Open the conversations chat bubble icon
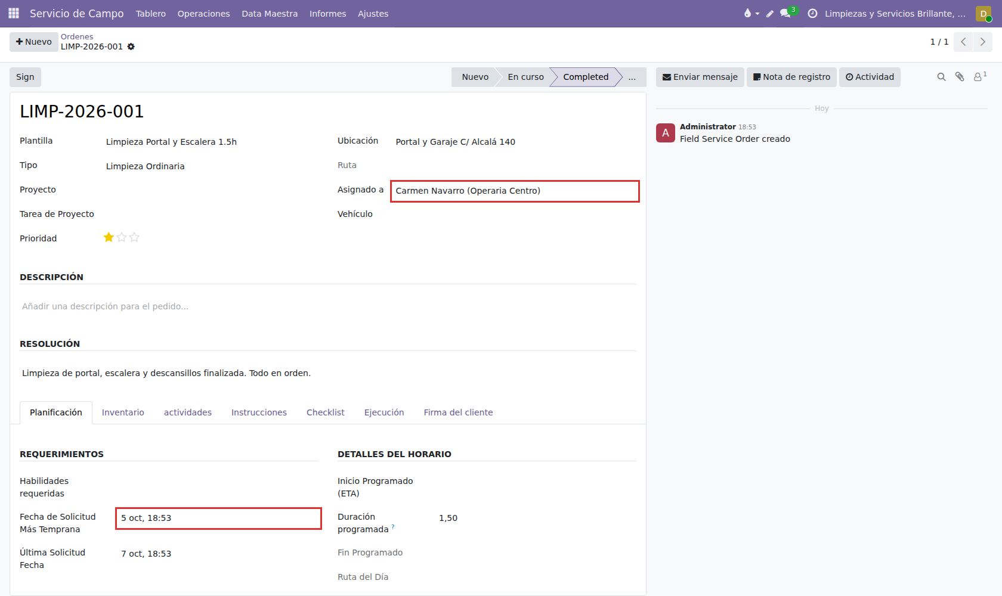This screenshot has height=596, width=1002. click(x=785, y=13)
